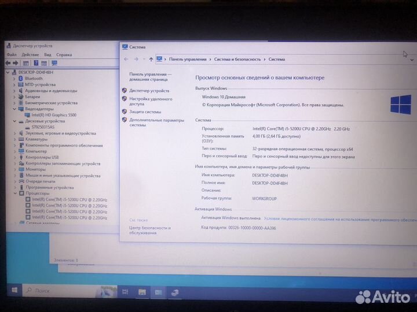Screen dimensions: 417x312
Task: Expand the Bluetooth node
Action: pos(14,79)
